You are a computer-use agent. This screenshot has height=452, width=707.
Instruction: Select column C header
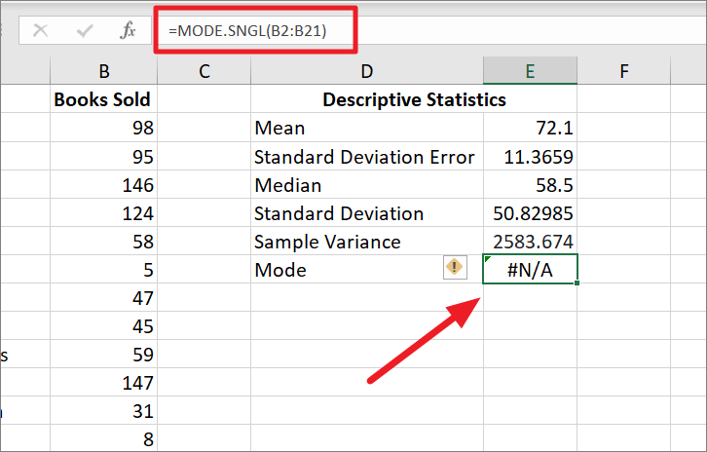(x=204, y=71)
